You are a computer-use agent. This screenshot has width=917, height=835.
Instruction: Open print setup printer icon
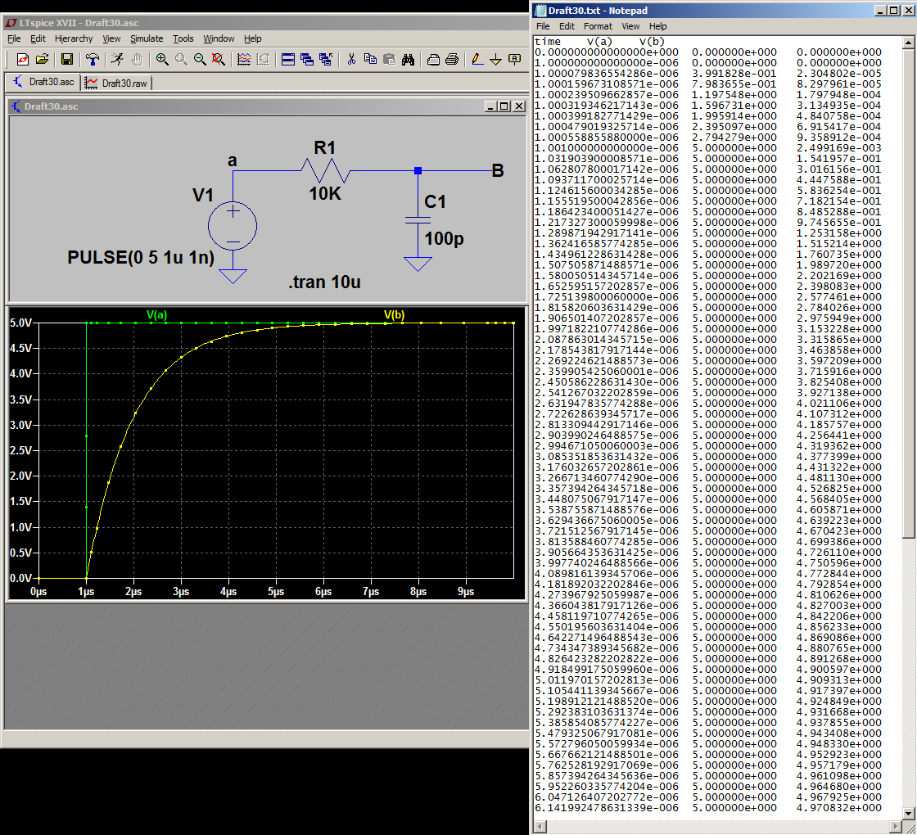click(x=433, y=60)
